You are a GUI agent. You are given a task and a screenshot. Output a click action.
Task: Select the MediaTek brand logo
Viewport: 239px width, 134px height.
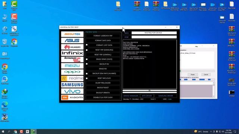(72, 34)
